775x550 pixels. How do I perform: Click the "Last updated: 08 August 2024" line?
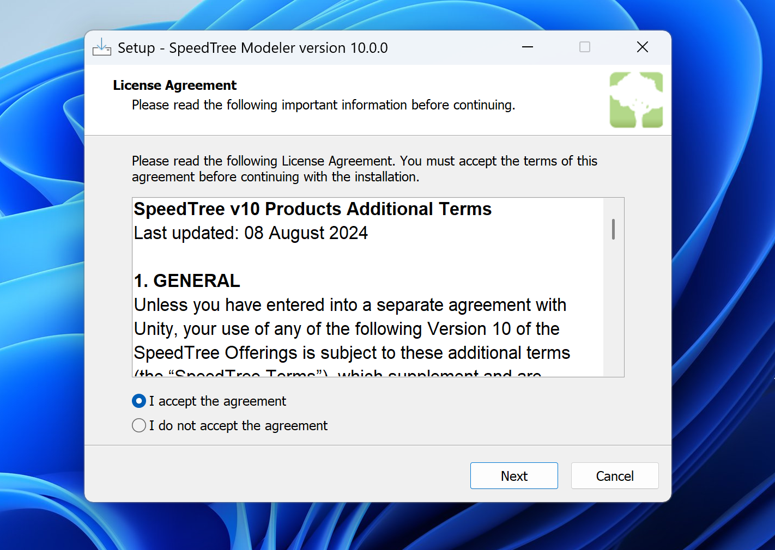click(251, 233)
